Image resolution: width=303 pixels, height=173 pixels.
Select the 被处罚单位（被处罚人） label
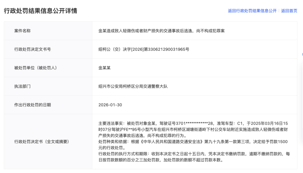click(36, 68)
